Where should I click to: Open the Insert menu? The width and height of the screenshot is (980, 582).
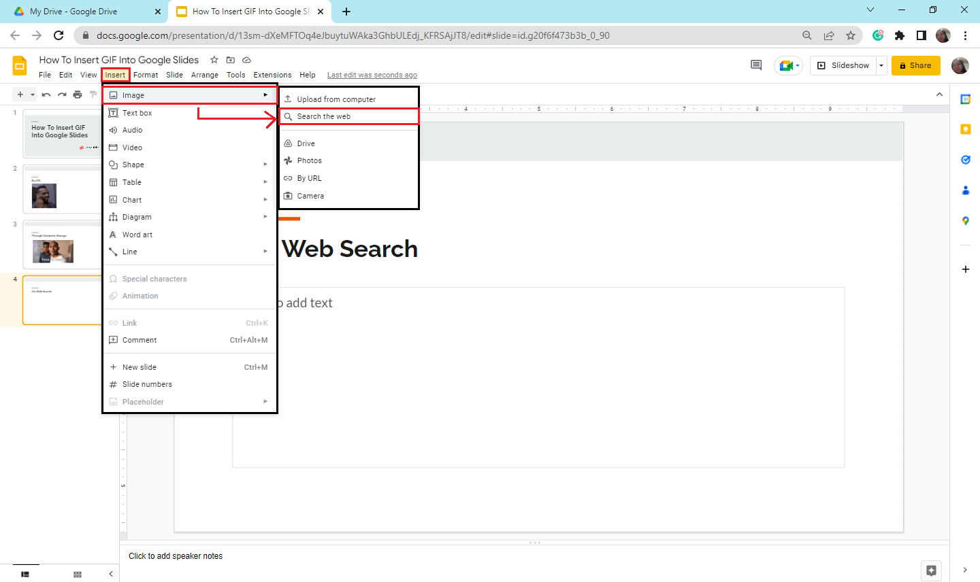tap(115, 75)
